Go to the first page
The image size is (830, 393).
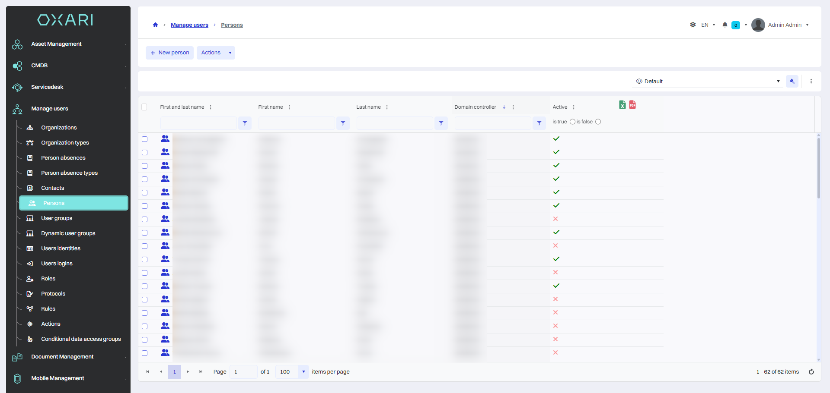(147, 372)
